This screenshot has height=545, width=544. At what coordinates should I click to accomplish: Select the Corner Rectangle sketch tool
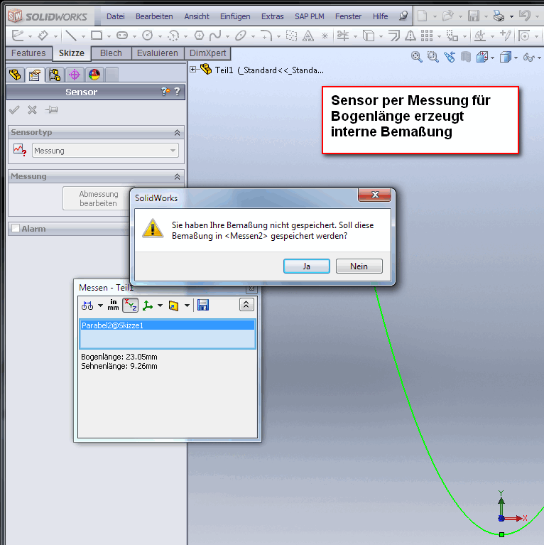point(97,36)
